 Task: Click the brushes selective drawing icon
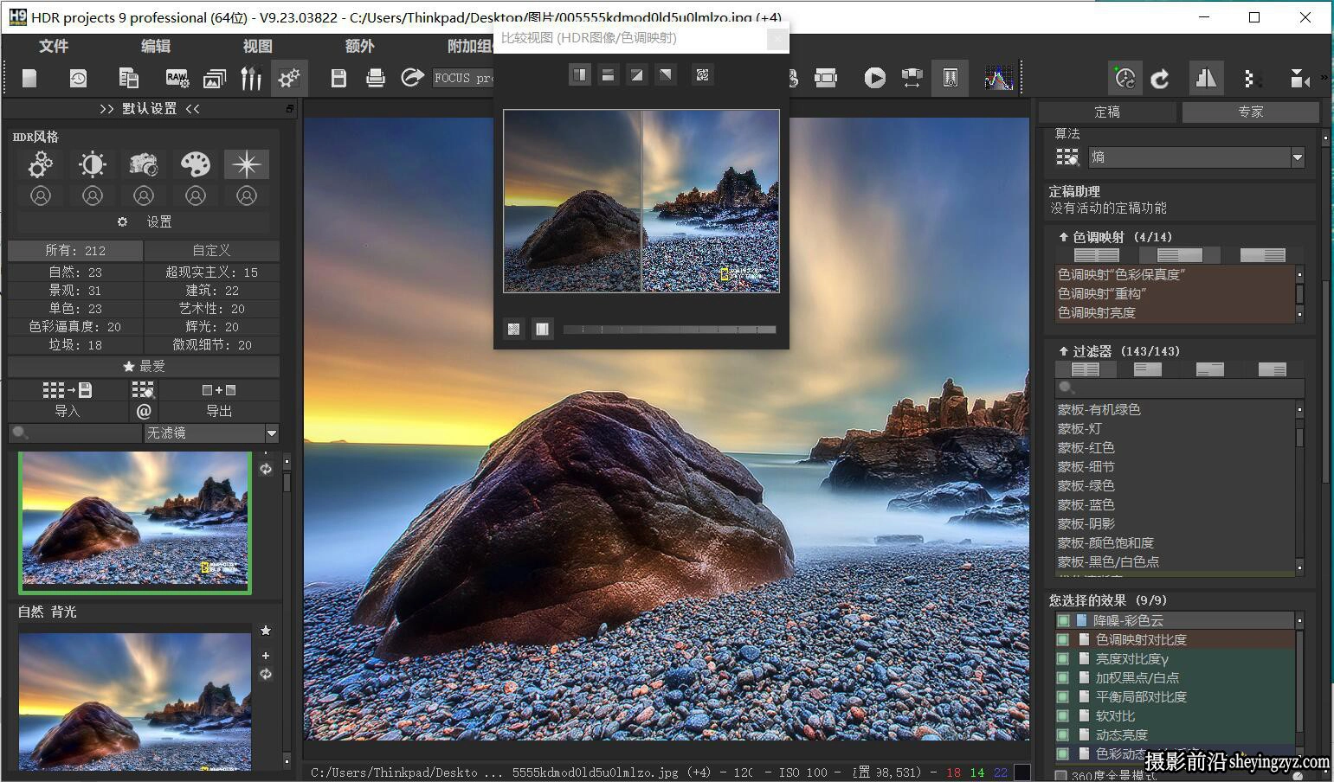251,79
